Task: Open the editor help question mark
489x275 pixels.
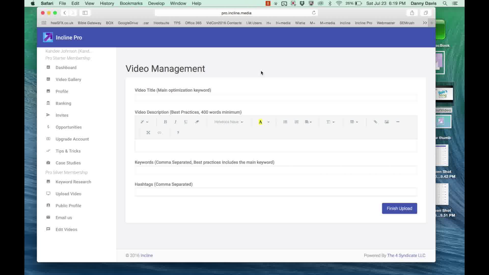Action: [x=178, y=133]
